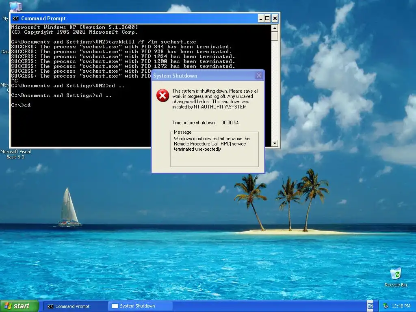
Task: Click the ^C line in Command Prompt
Action: point(14,81)
